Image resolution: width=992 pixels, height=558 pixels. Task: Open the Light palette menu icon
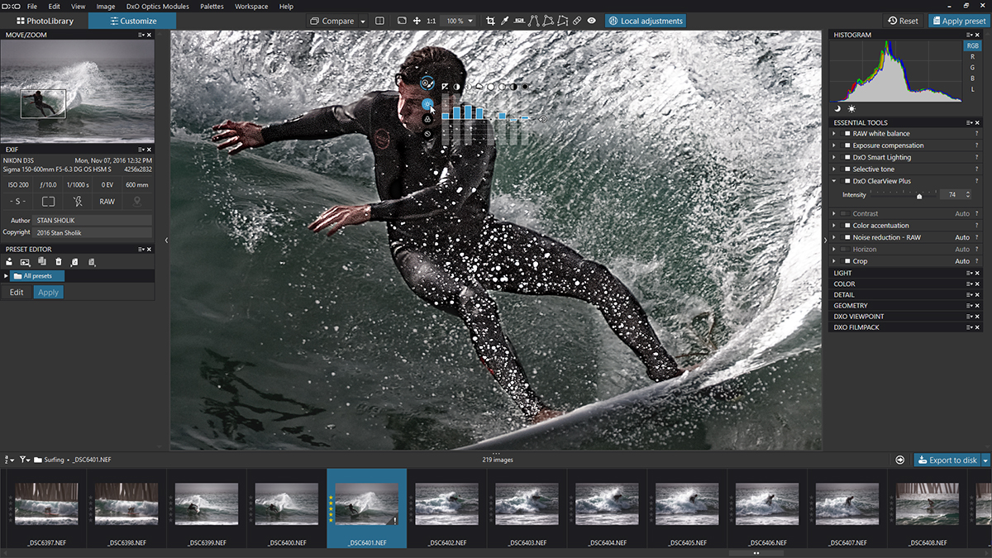968,273
